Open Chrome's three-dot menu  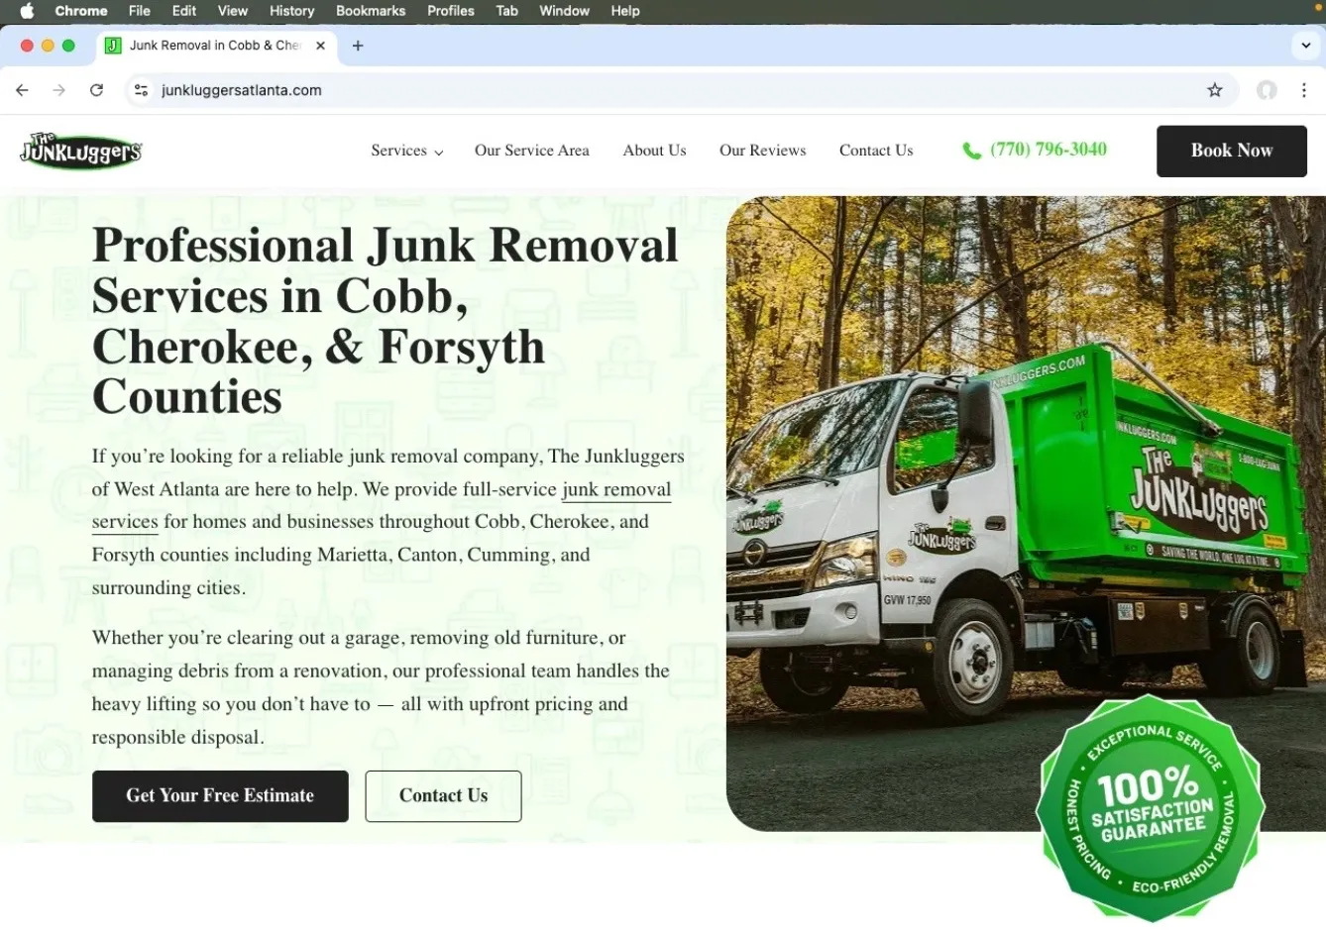tap(1304, 90)
